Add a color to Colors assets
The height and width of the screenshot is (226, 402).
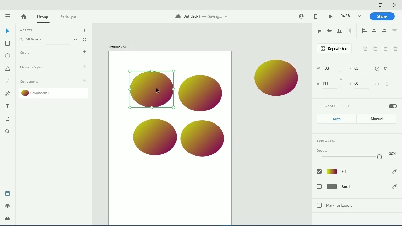pos(84,52)
